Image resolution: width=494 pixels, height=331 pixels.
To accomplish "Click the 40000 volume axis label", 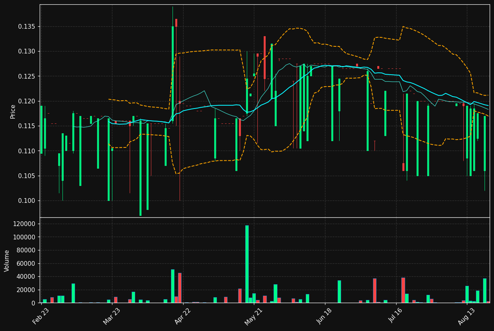I will click(x=26, y=277).
